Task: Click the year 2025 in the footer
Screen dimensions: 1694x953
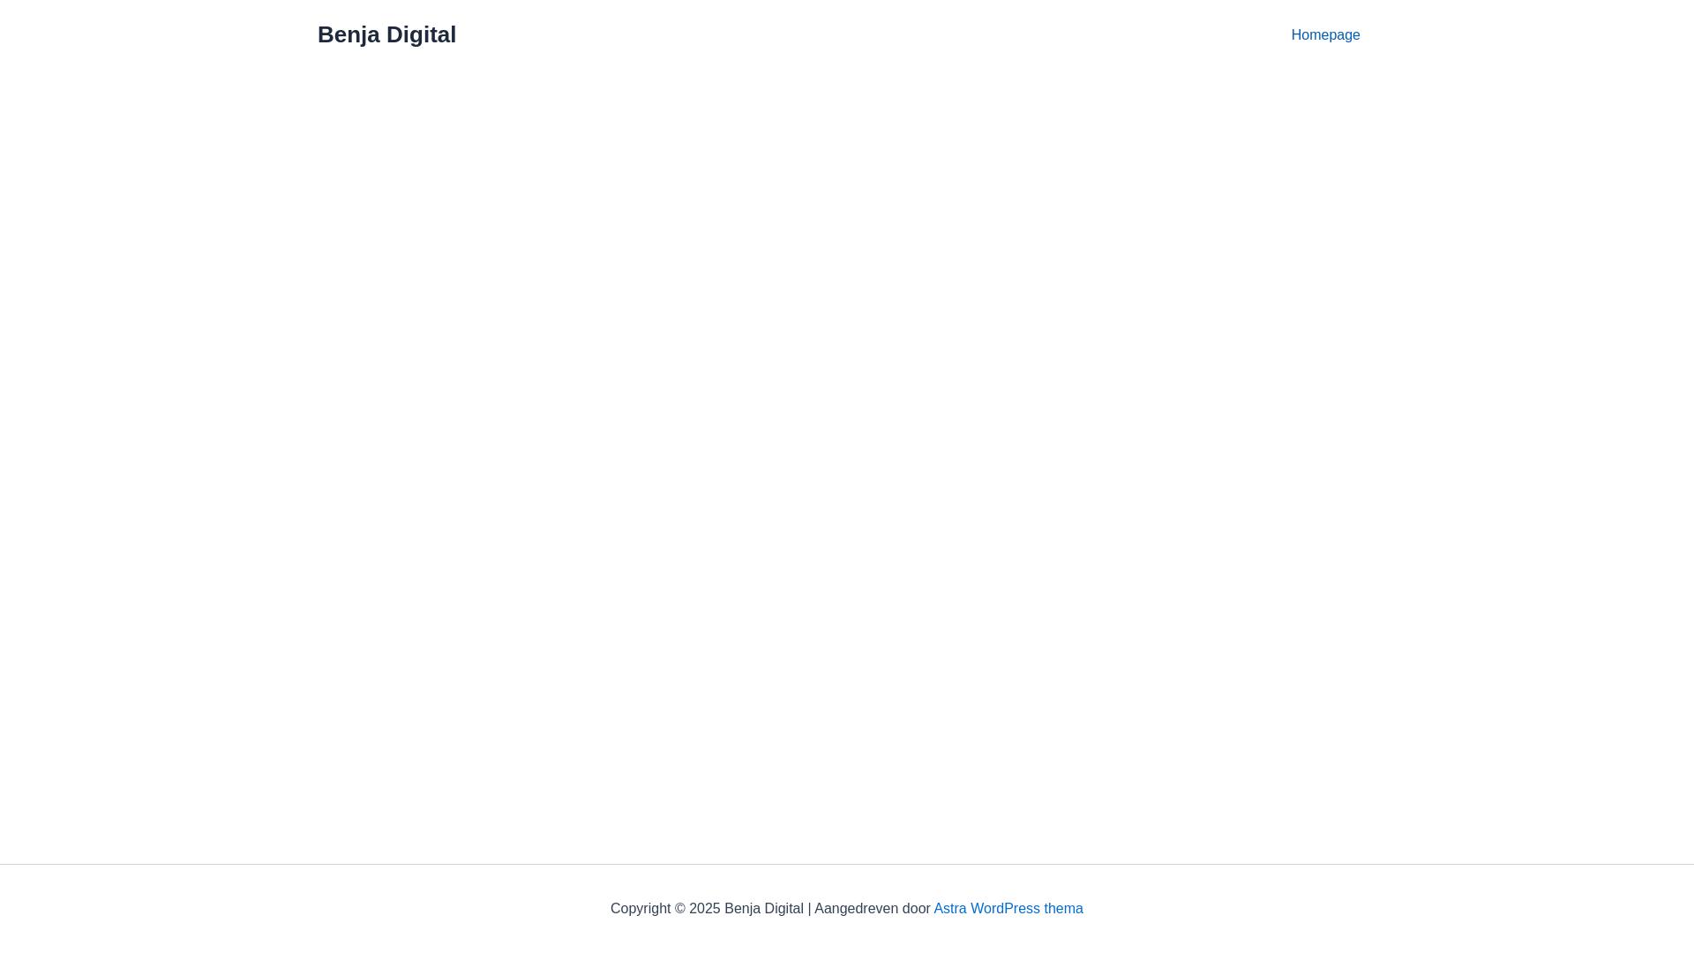Action: pyautogui.click(x=705, y=908)
